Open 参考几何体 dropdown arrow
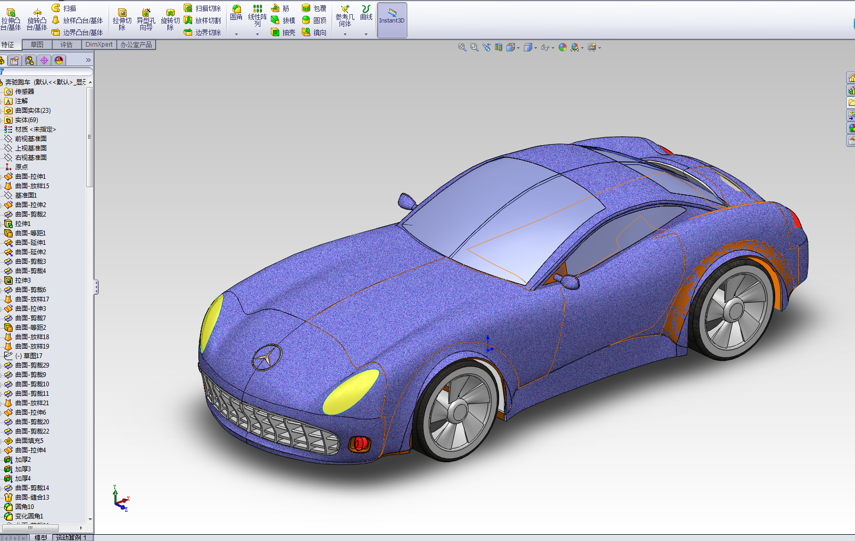 345,34
